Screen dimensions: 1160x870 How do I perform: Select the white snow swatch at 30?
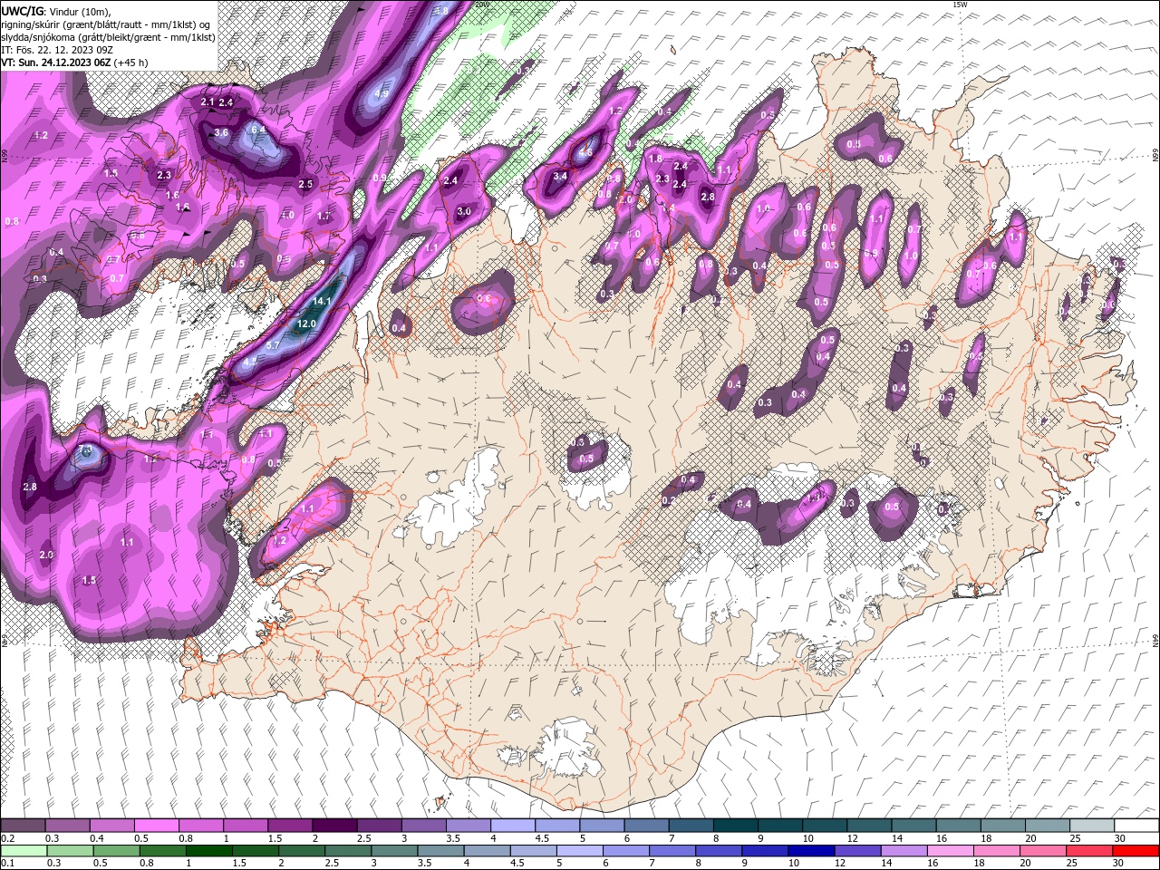click(x=1136, y=826)
